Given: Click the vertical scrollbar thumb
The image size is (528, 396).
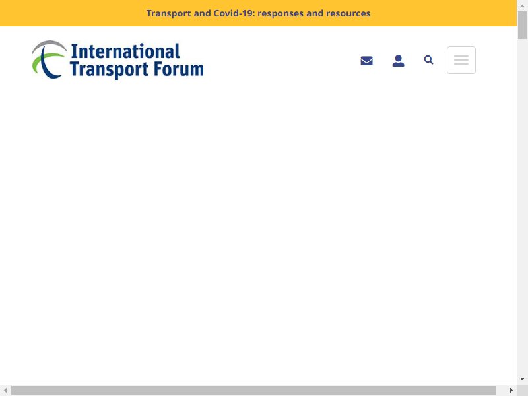Looking at the screenshot, I should pos(522,25).
